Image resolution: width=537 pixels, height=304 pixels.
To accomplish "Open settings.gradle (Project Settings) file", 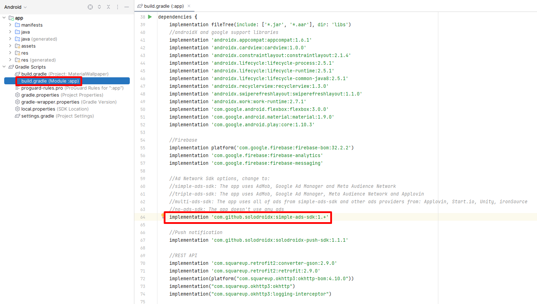I will point(38,116).
